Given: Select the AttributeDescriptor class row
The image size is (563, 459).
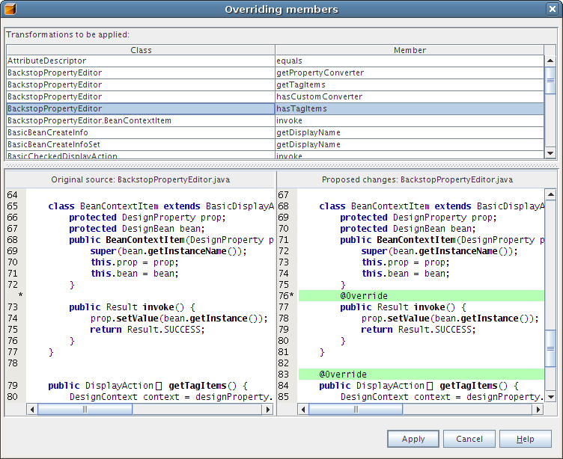Looking at the screenshot, I should tap(141, 61).
